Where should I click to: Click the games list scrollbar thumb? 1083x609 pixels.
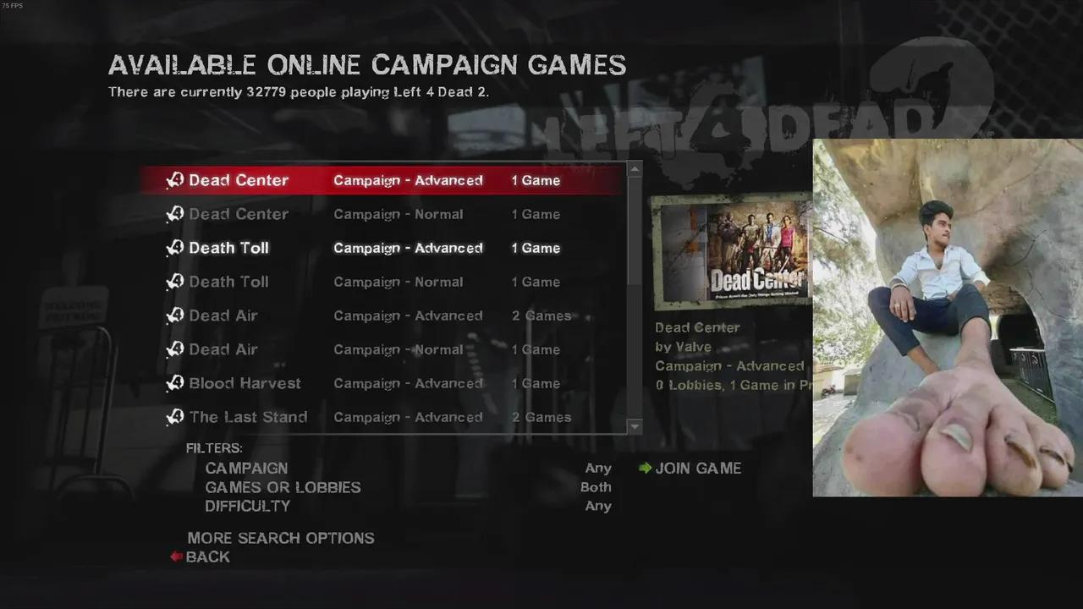pos(635,230)
